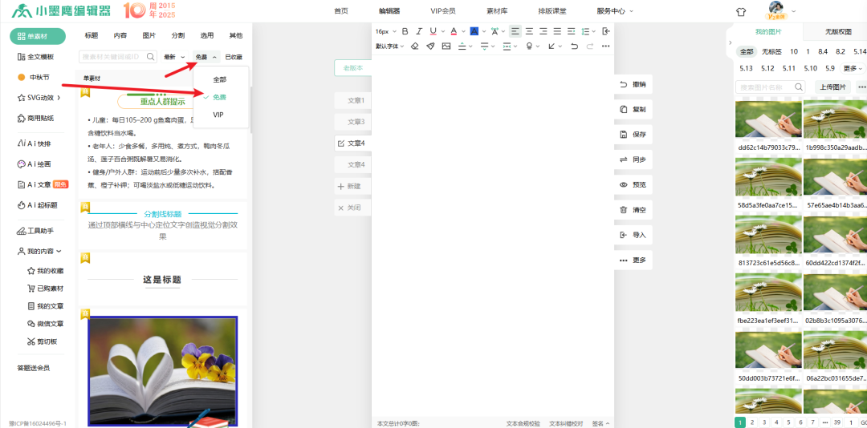Click the format painter brush icon
Image resolution: width=867 pixels, height=428 pixels.
(x=430, y=46)
